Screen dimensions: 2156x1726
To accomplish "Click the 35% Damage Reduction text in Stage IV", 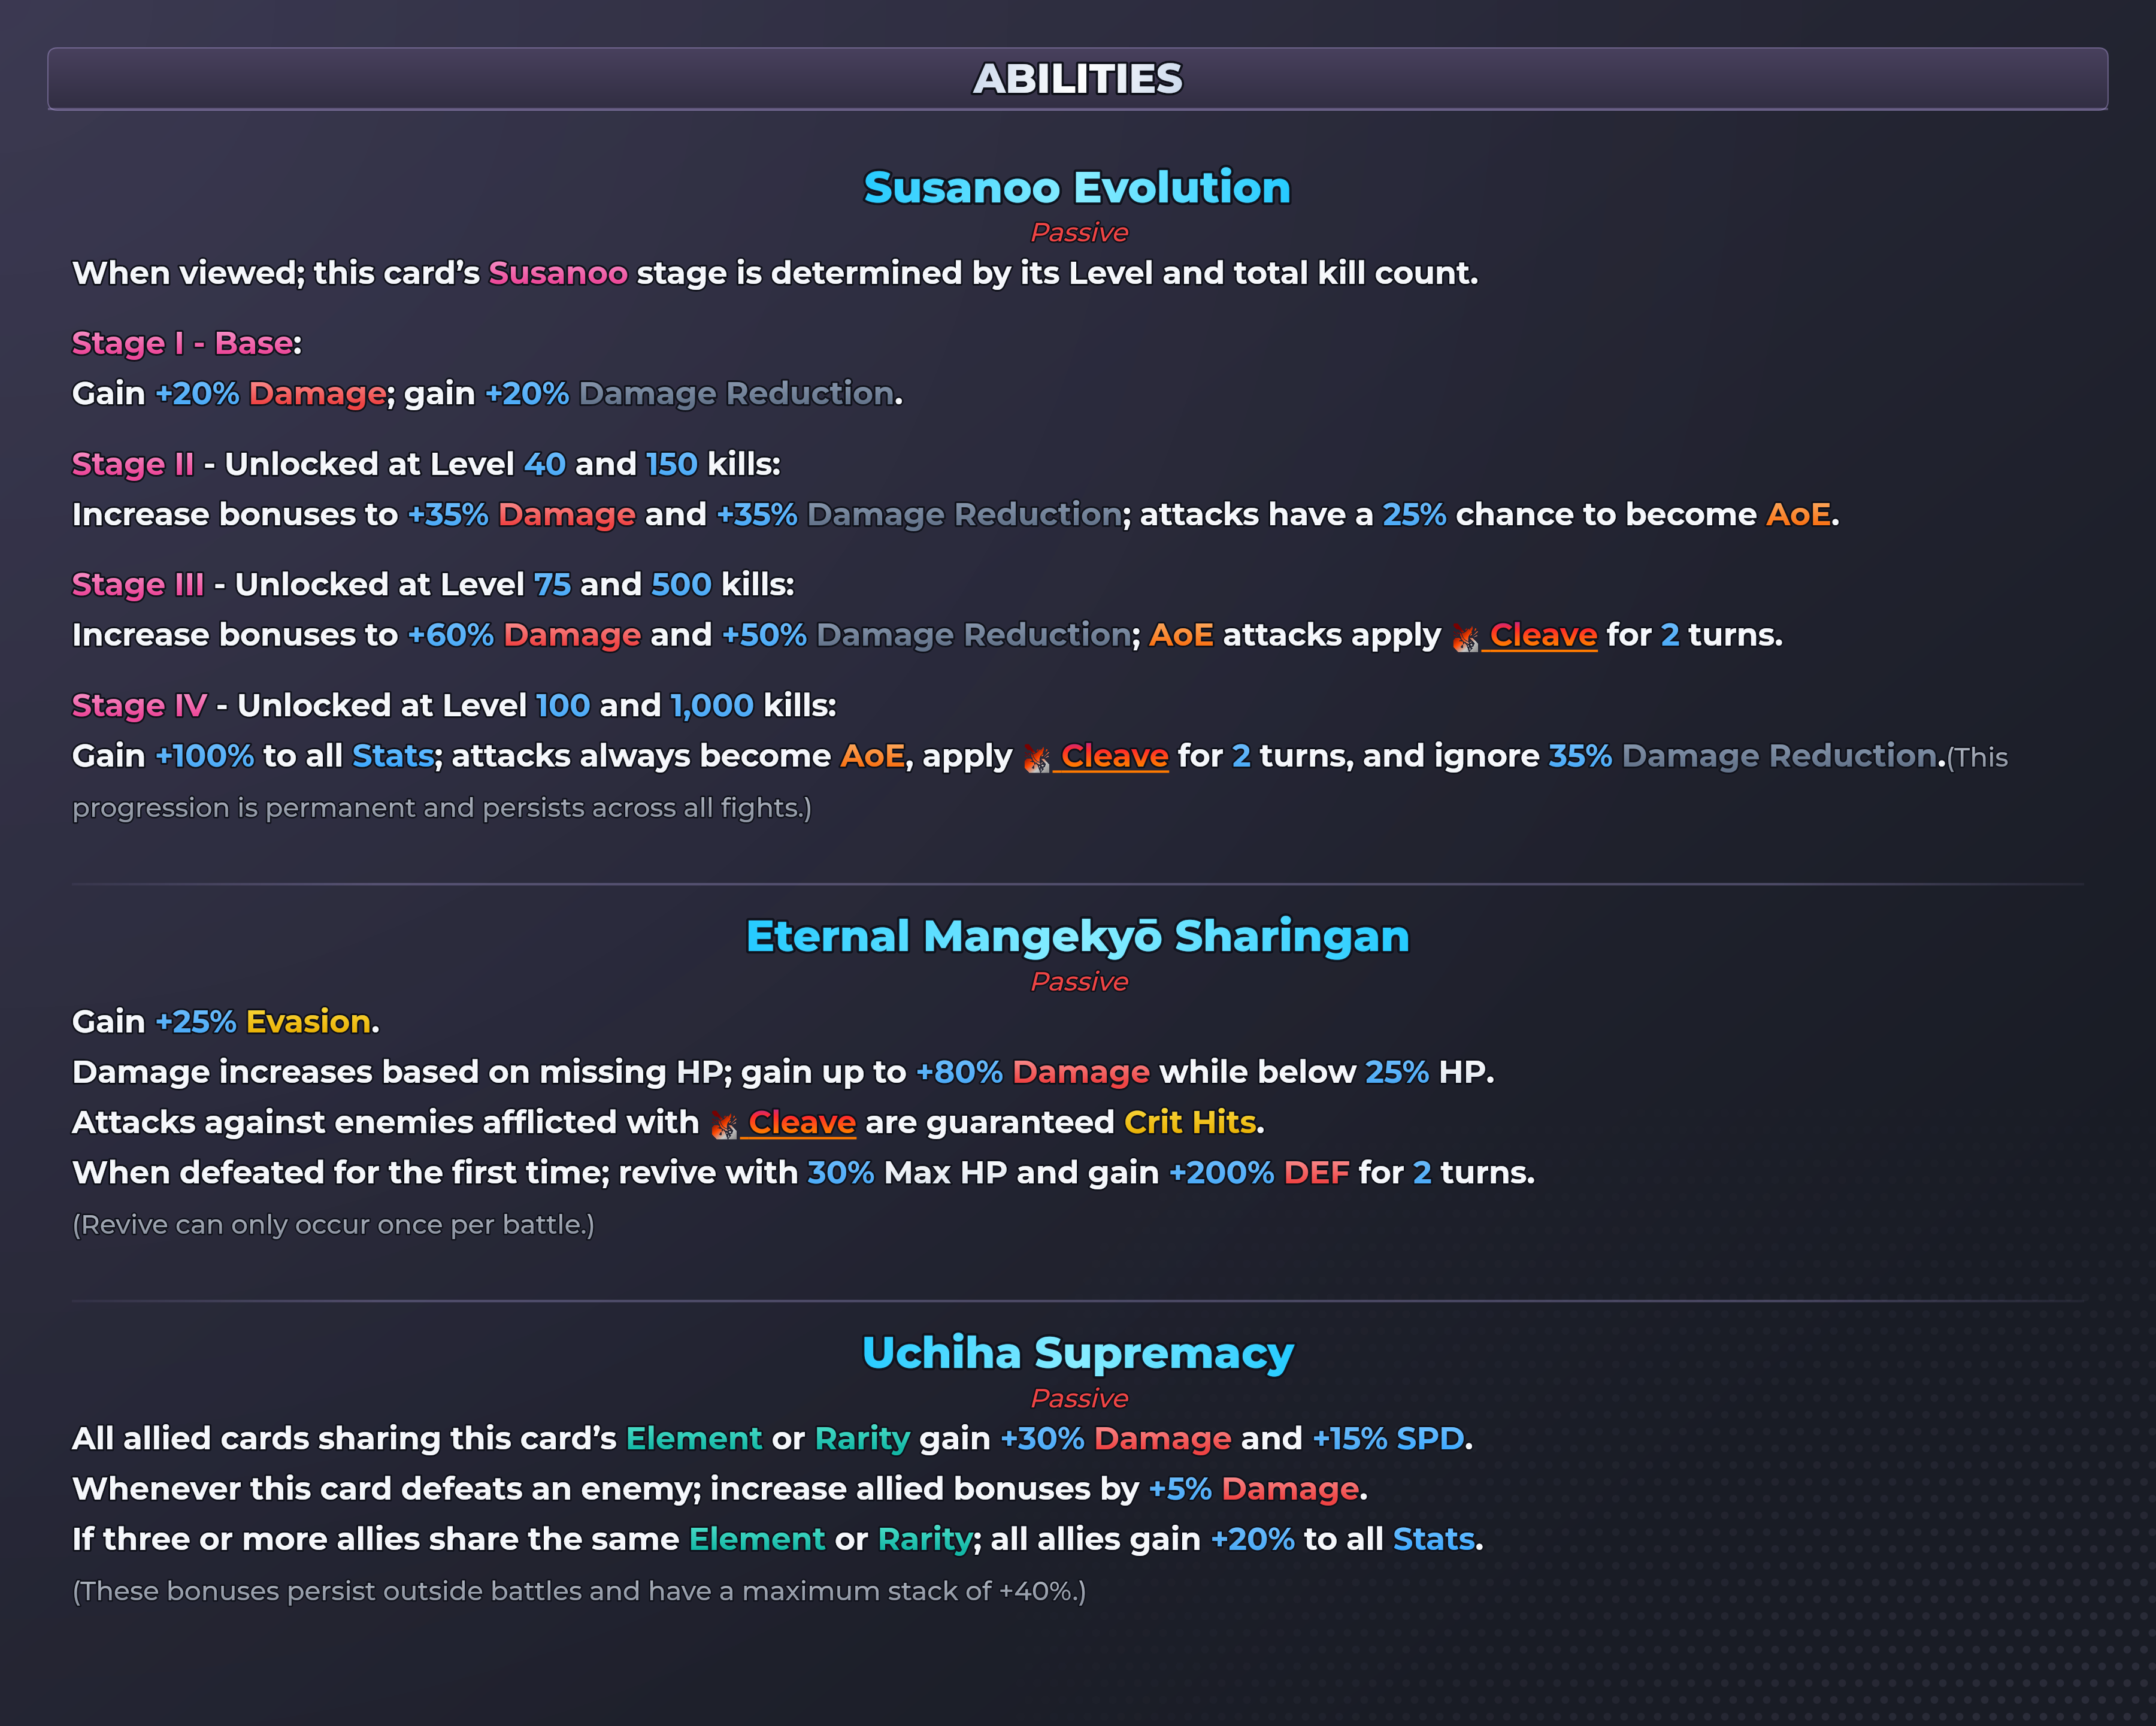I will coord(1742,756).
